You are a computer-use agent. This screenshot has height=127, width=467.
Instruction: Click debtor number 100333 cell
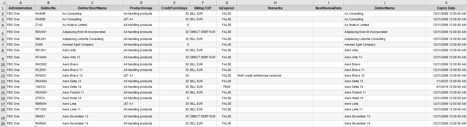[48, 87]
